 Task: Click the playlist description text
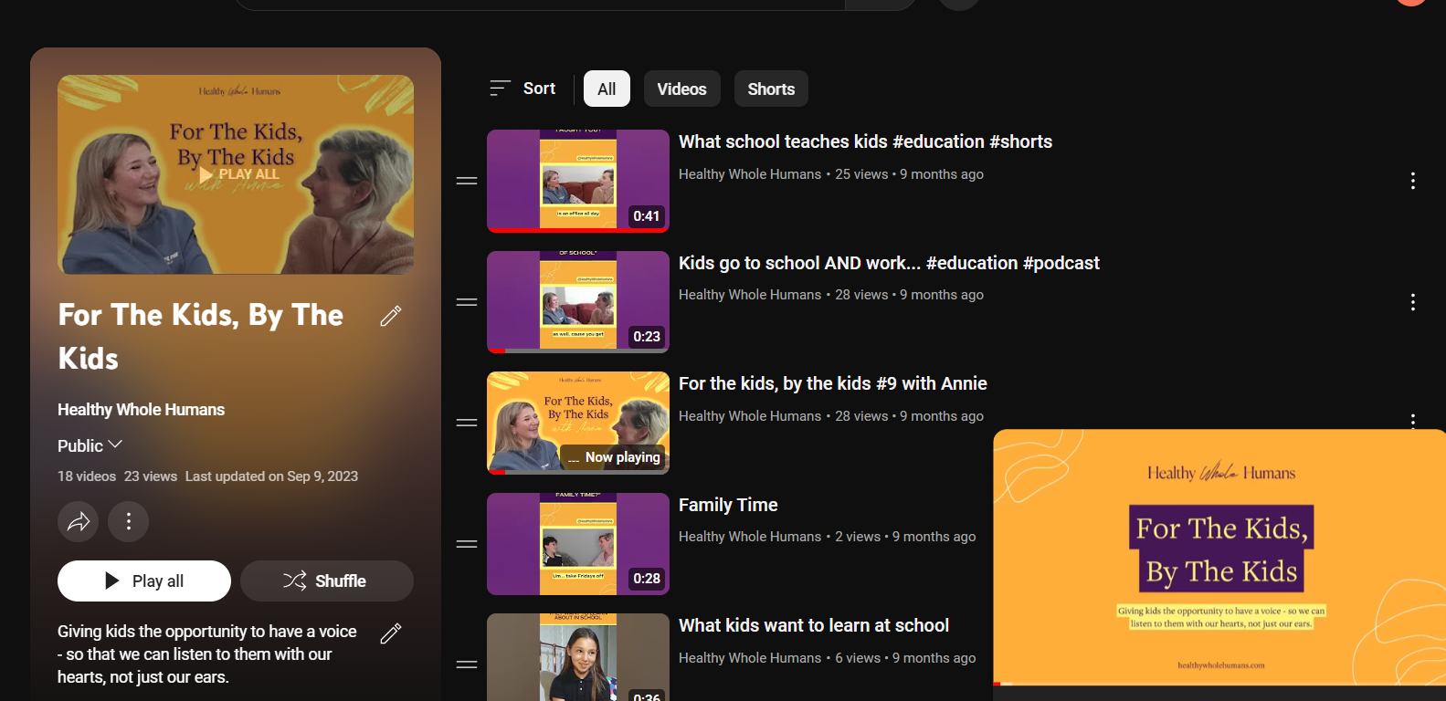(207, 654)
